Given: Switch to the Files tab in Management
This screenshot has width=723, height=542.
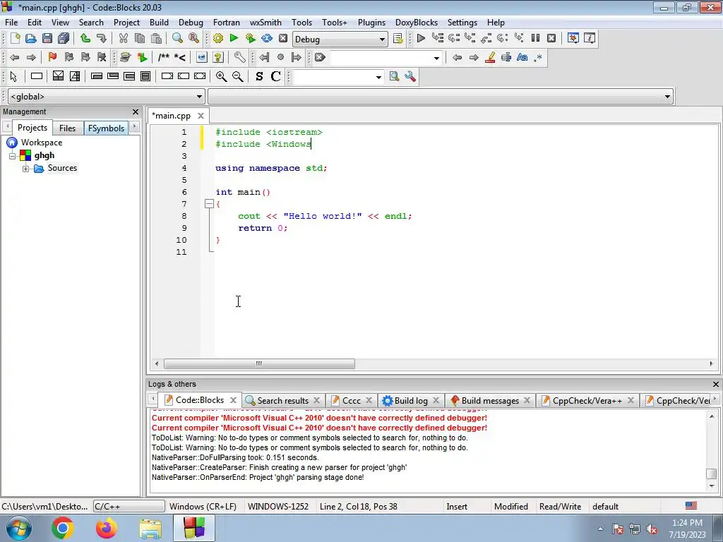Looking at the screenshot, I should pos(67,128).
